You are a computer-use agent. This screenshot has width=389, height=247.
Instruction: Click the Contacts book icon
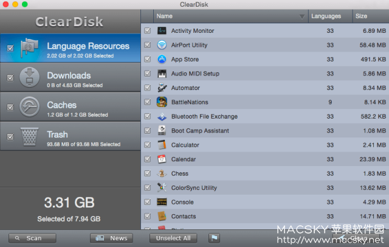pyautogui.click(x=162, y=216)
